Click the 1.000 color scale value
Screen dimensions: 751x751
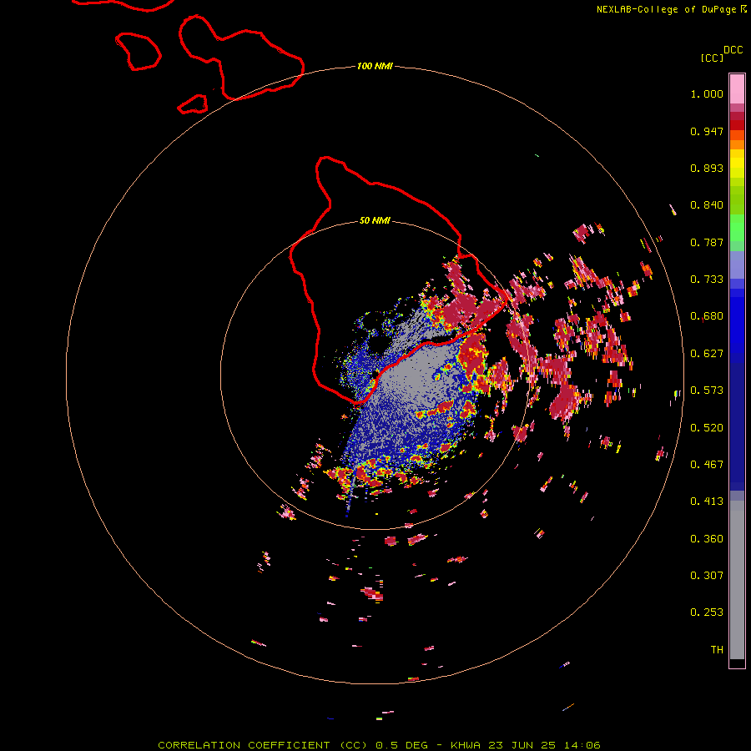pyautogui.click(x=707, y=93)
